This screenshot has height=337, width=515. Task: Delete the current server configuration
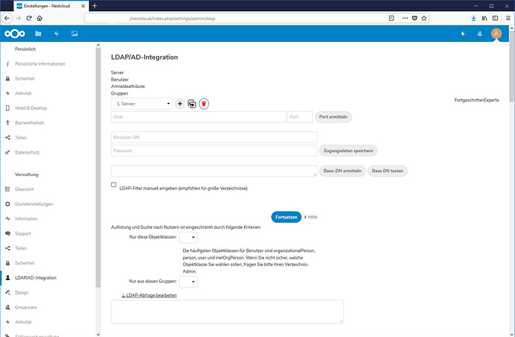[x=204, y=104]
